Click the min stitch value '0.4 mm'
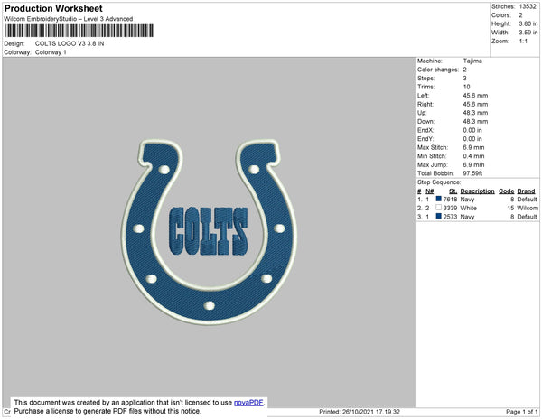542x419 pixels. (x=473, y=156)
